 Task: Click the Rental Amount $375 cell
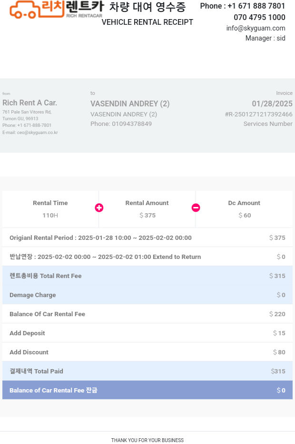coord(147,209)
